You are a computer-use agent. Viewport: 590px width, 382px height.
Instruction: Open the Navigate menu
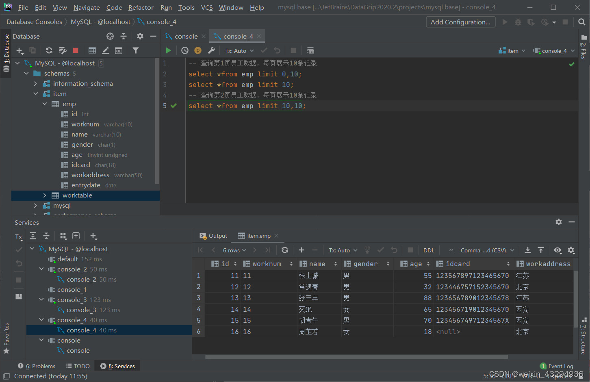click(x=87, y=7)
